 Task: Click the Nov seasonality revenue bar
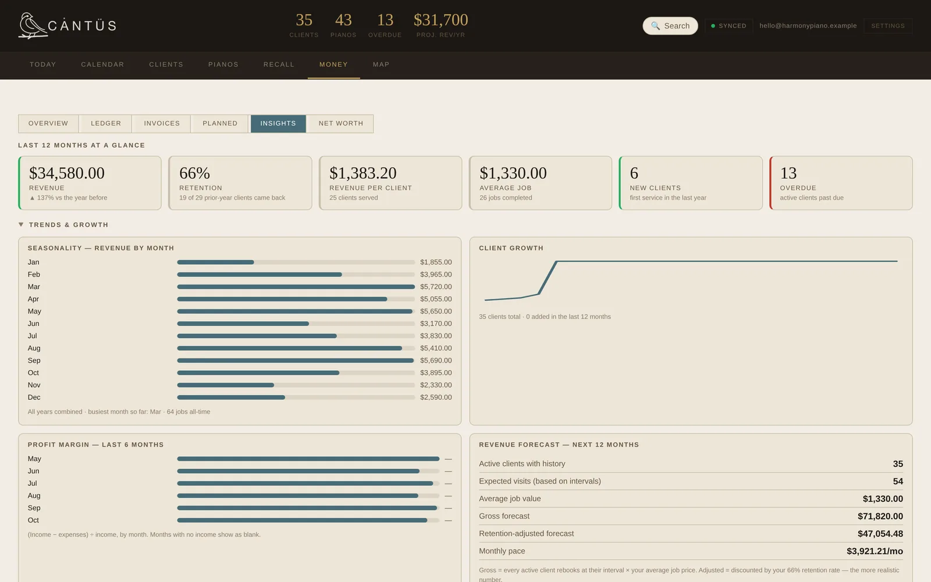pos(296,385)
